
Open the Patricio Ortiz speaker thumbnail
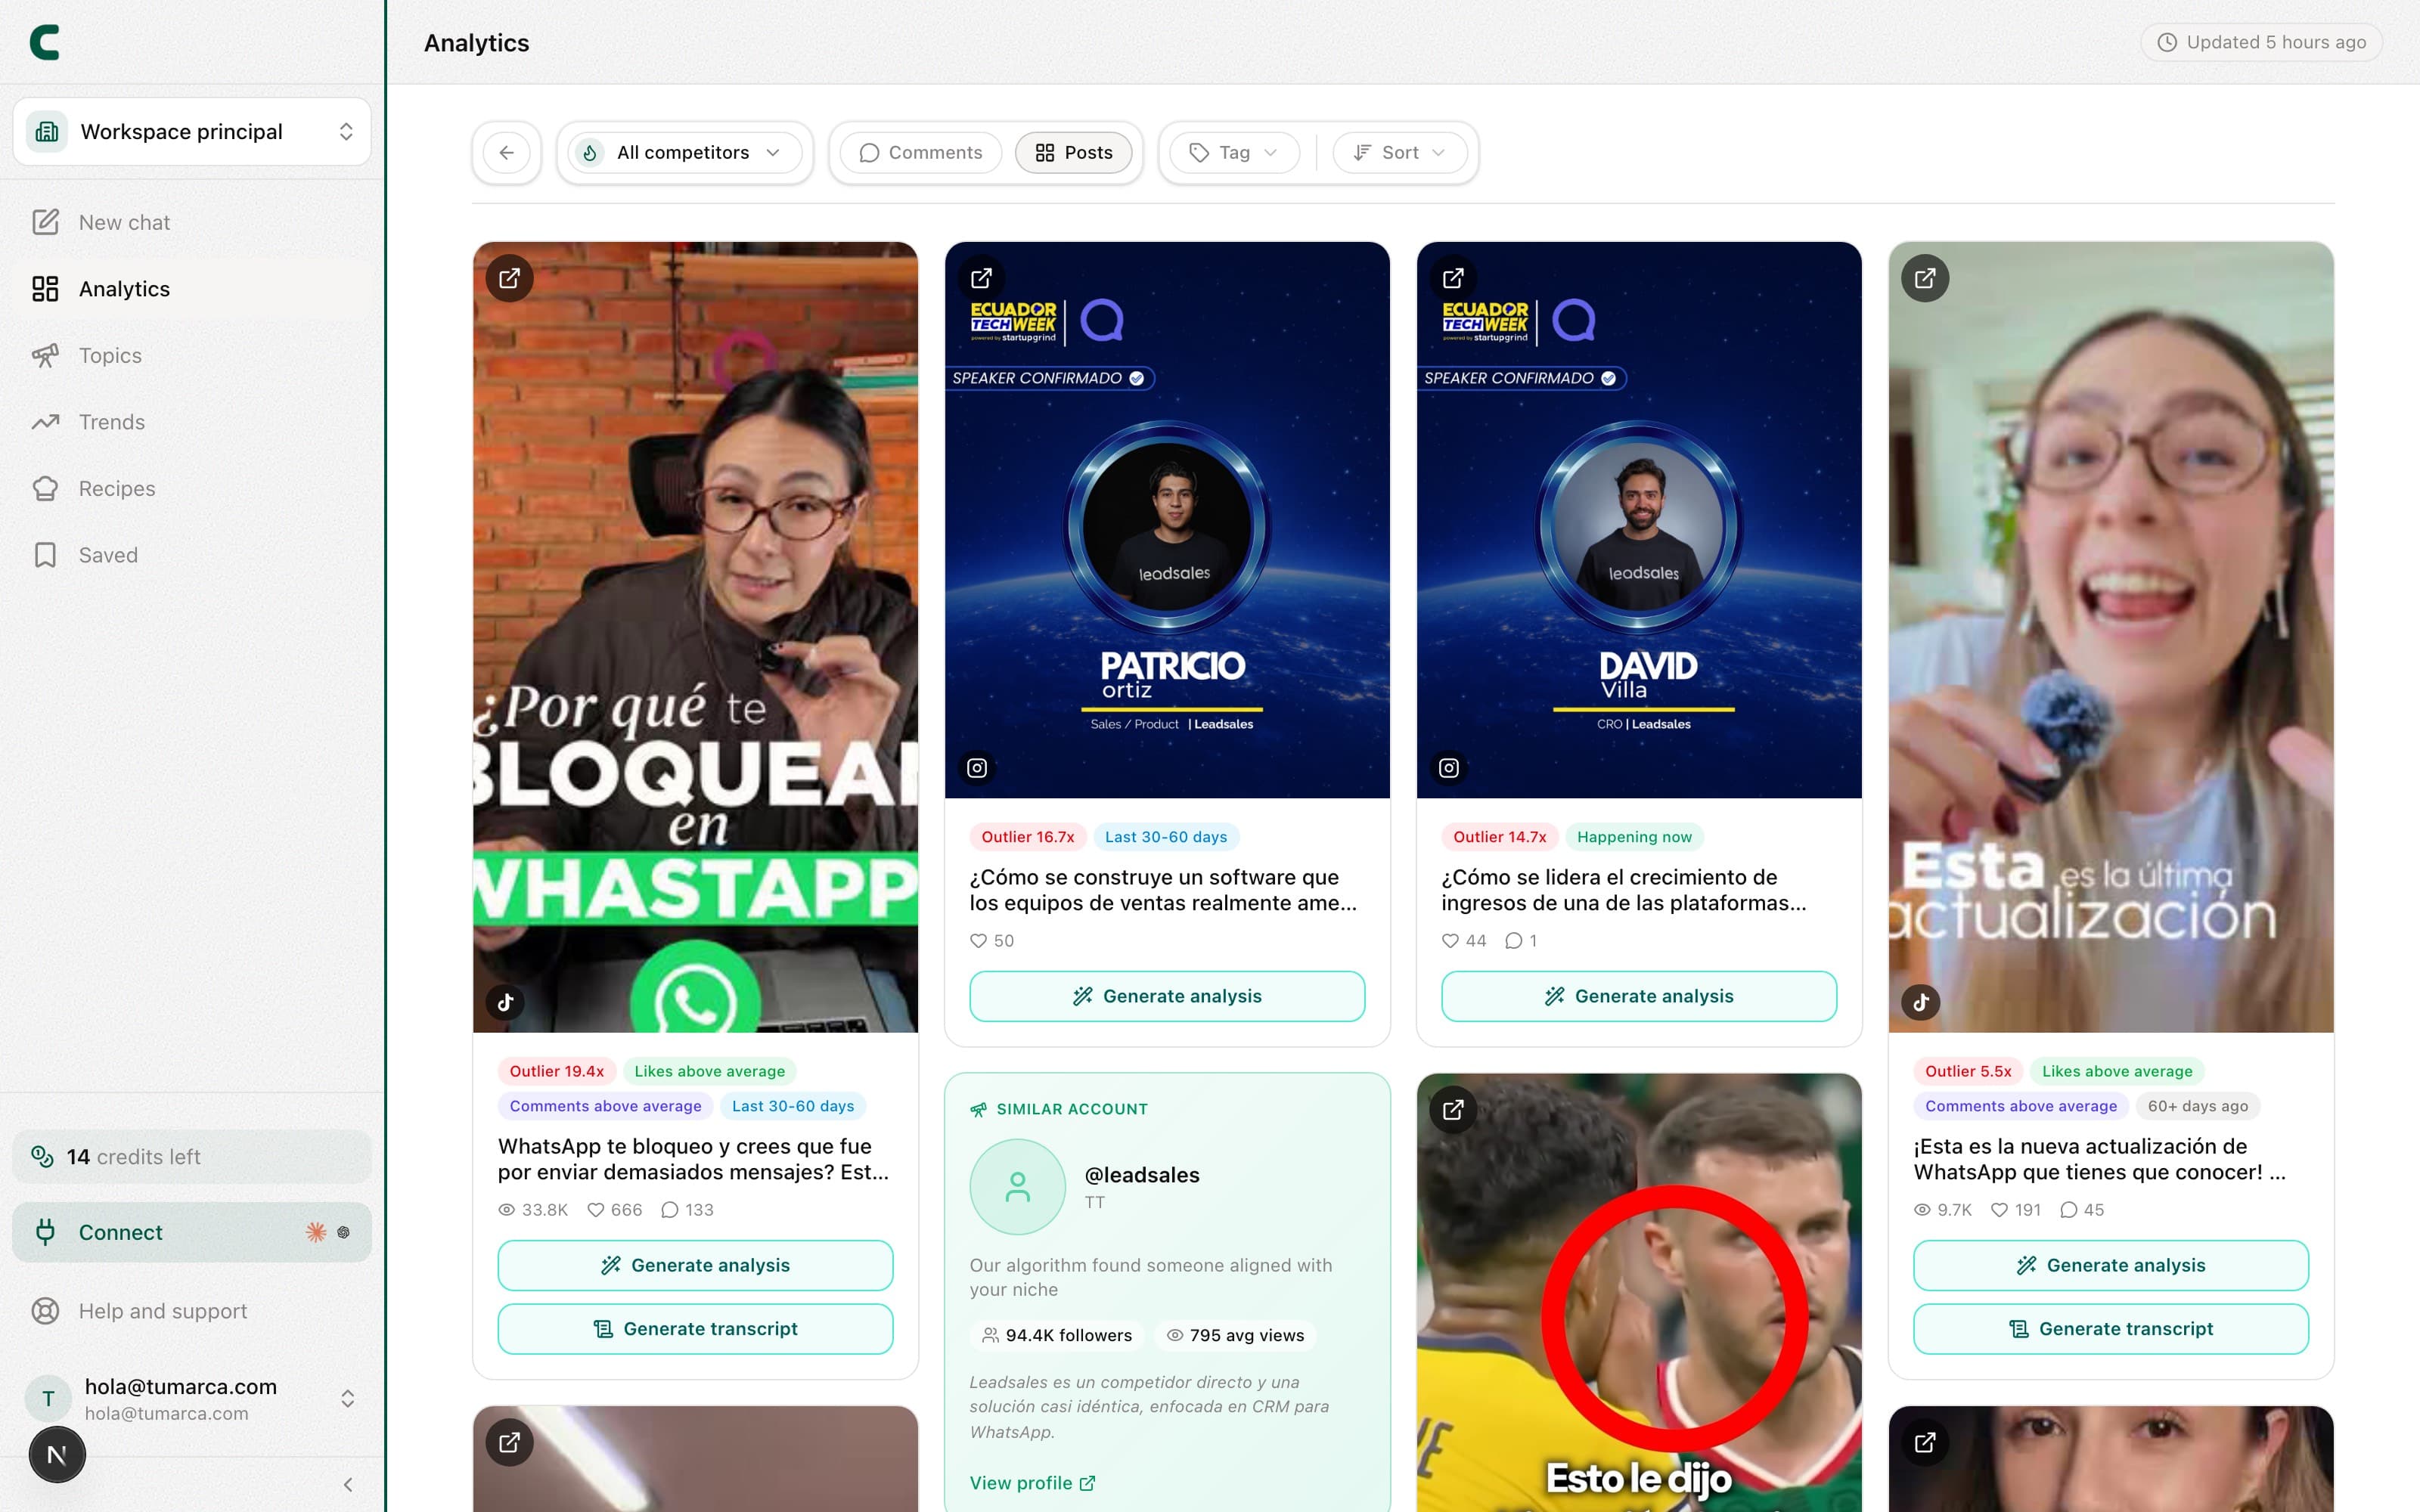click(1167, 520)
